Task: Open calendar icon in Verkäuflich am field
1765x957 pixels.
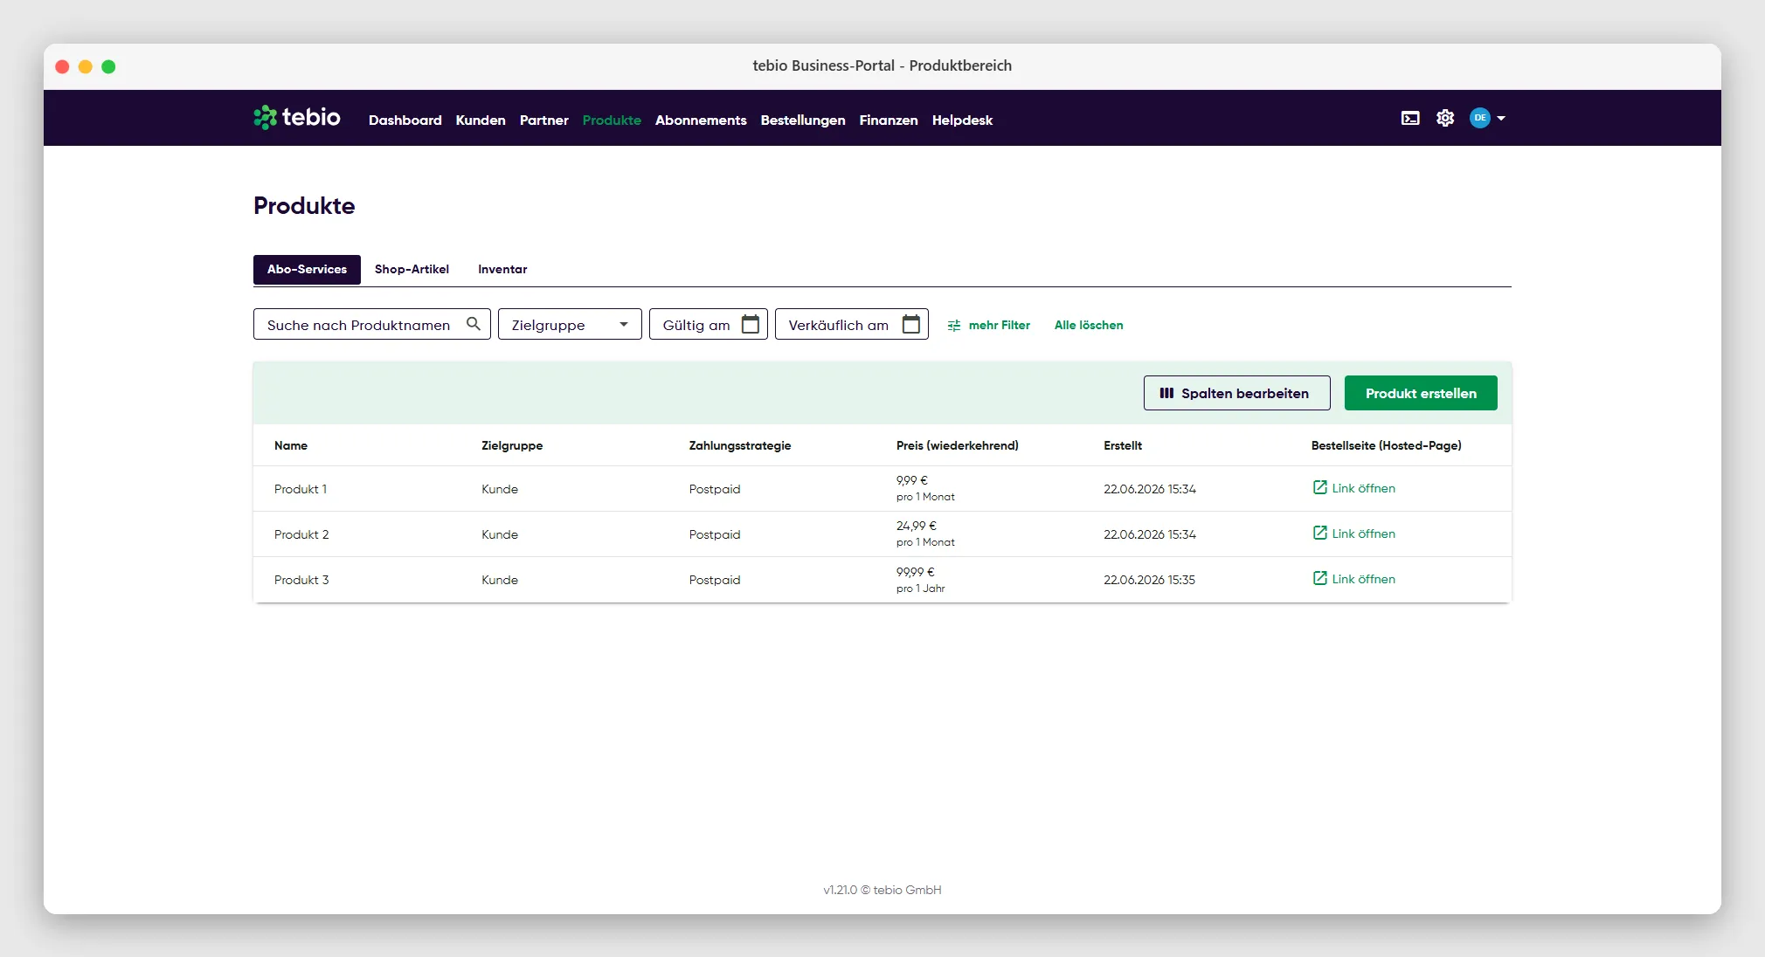Action: pyautogui.click(x=911, y=324)
